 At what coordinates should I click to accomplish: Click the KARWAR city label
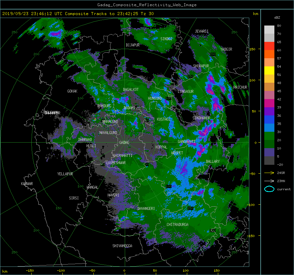[27, 183]
